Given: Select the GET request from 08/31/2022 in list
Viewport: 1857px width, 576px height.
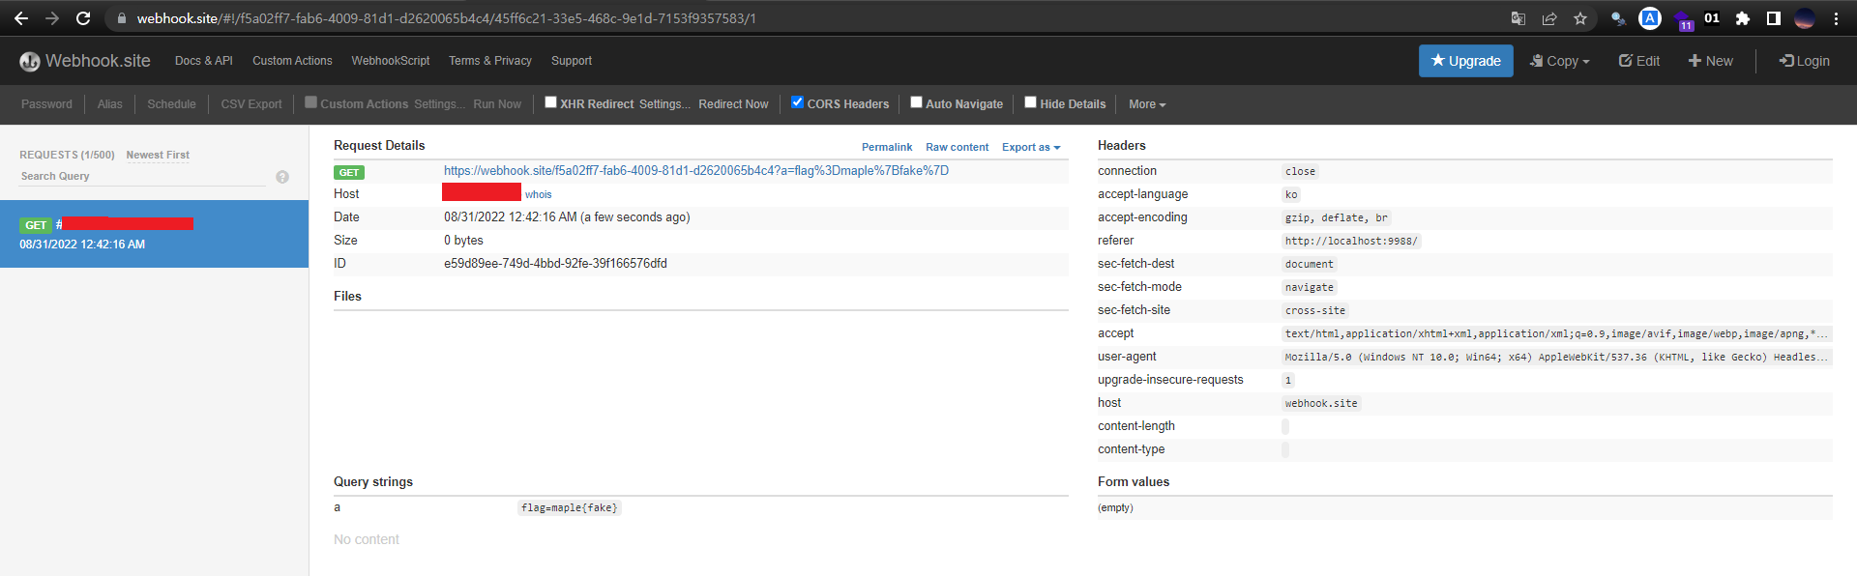Looking at the screenshot, I should (154, 234).
